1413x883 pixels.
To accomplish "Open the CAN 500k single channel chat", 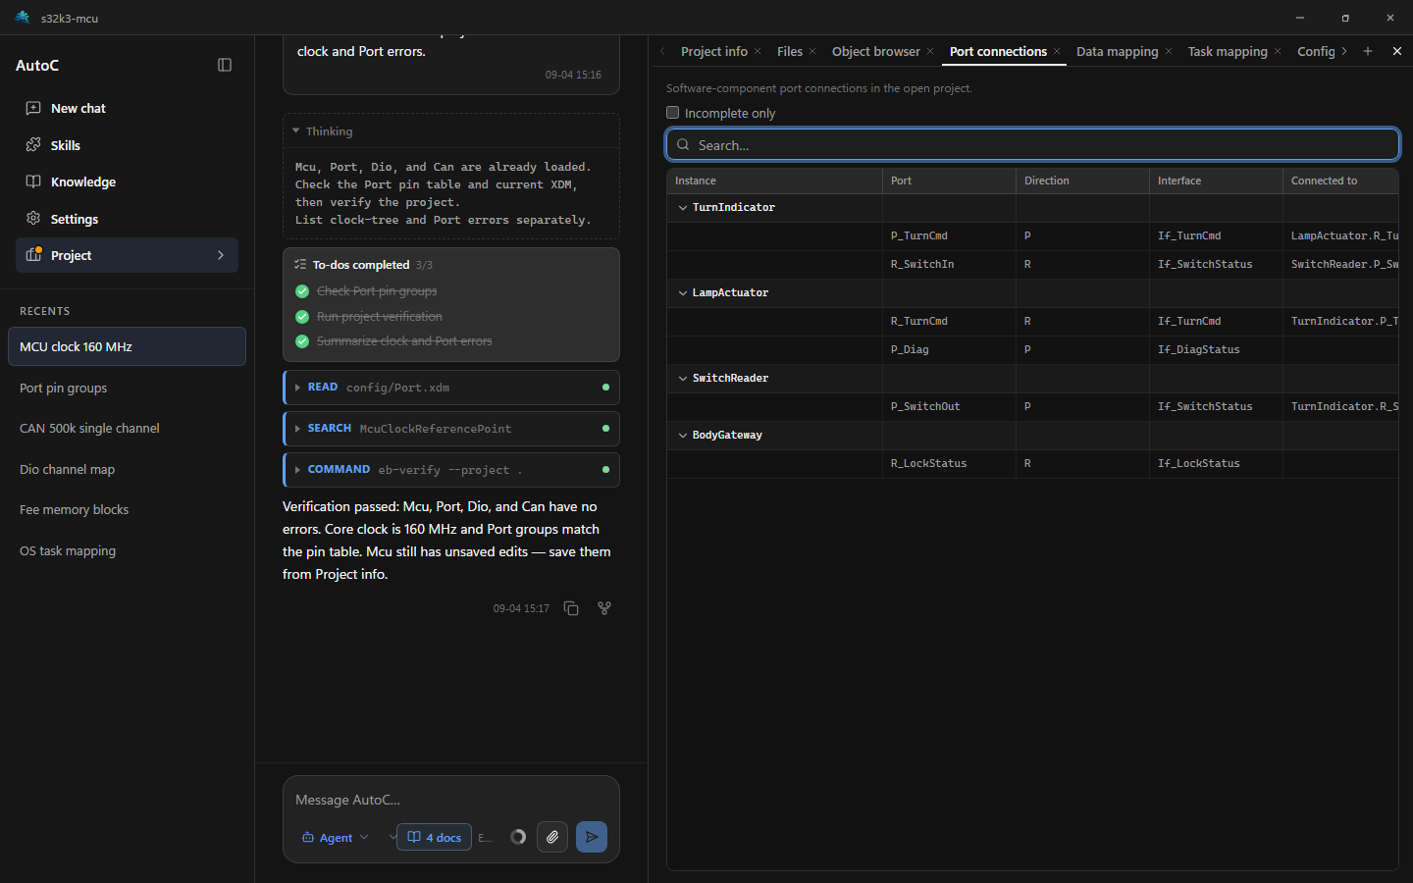I will coord(127,429).
